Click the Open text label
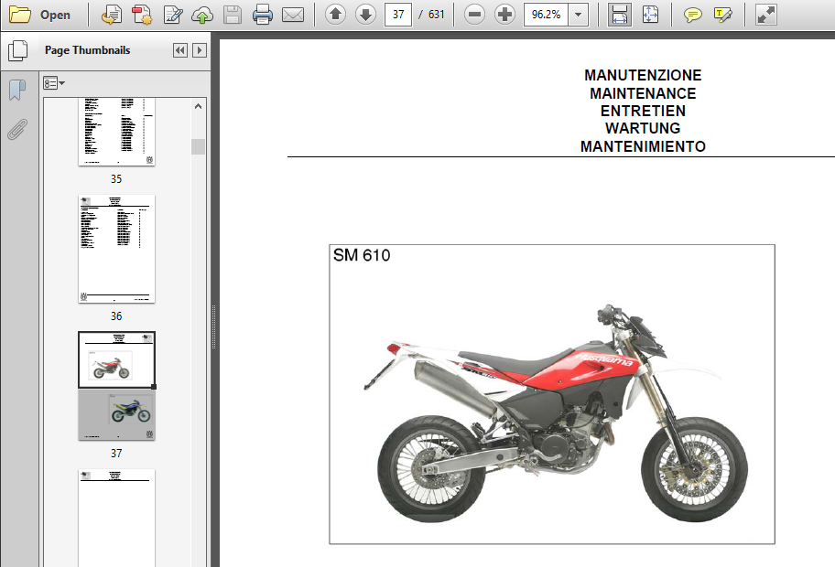This screenshot has width=835, height=567. (x=55, y=15)
